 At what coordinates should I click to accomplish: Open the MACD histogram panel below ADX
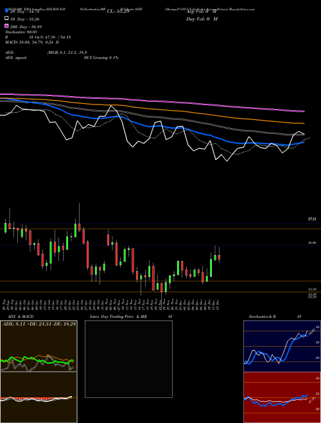pos(39,397)
